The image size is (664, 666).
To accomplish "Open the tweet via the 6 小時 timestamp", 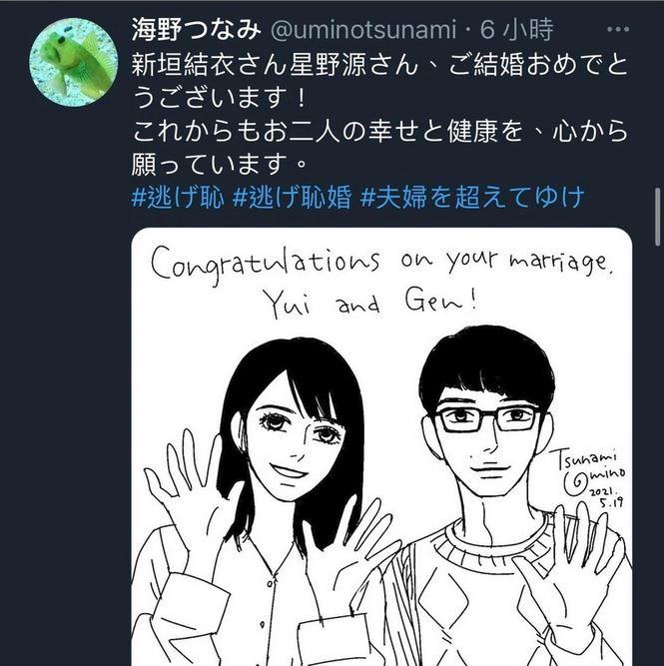I will [516, 30].
